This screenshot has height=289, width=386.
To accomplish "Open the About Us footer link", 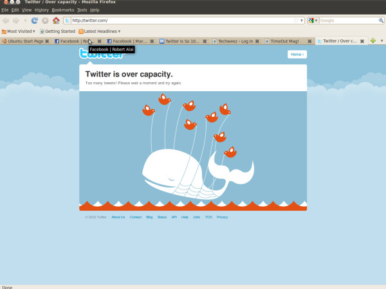I will [x=118, y=217].
